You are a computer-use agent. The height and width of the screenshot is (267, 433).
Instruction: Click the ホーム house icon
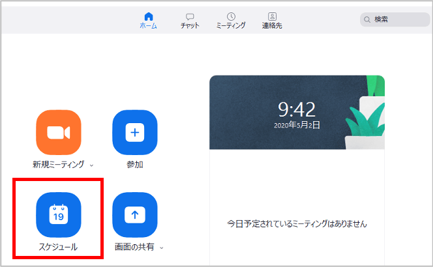tap(148, 16)
